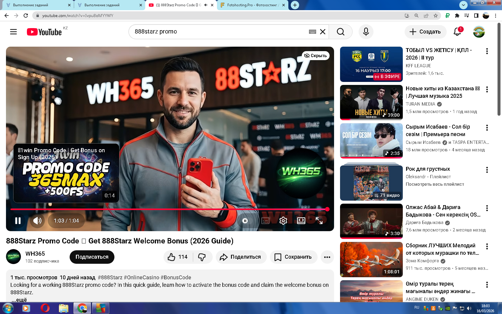
Task: Dislike the video
Action: pos(202,257)
